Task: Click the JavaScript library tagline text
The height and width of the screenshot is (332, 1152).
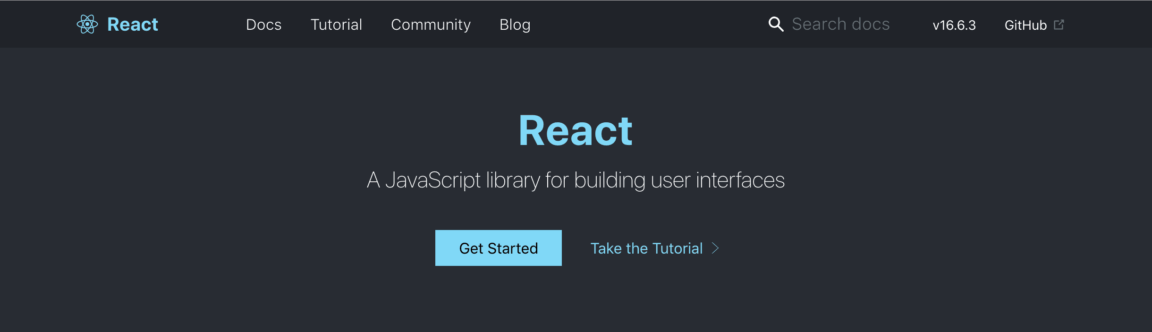Action: coord(576,180)
